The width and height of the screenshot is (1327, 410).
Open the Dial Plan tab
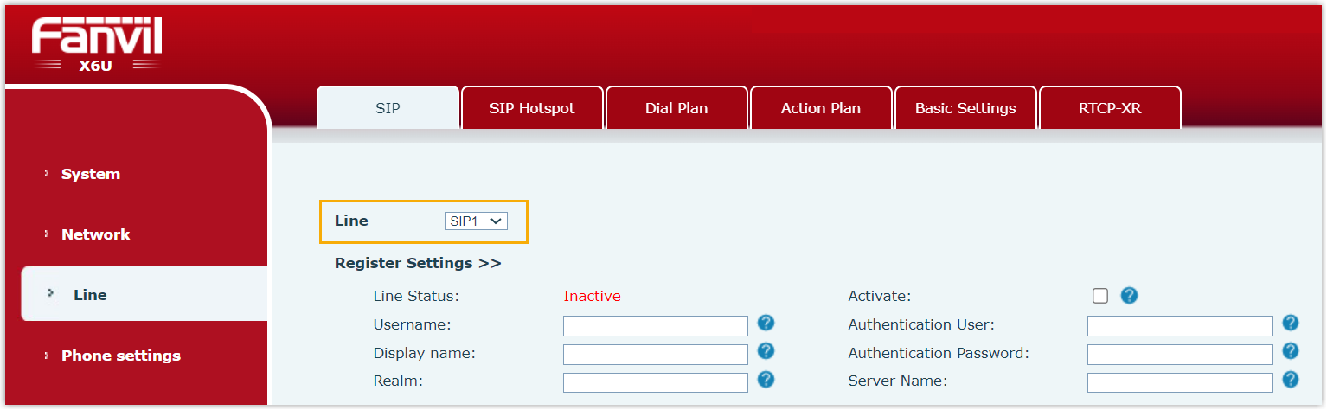click(x=676, y=109)
